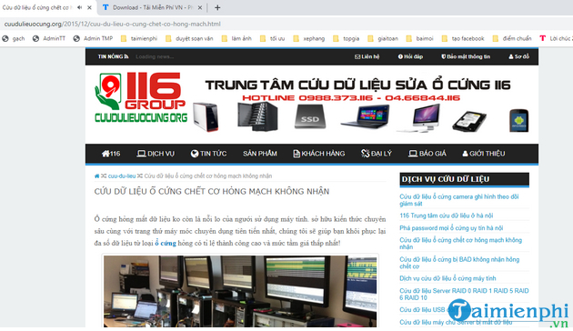Open the Hỏi đáp link

[410, 56]
